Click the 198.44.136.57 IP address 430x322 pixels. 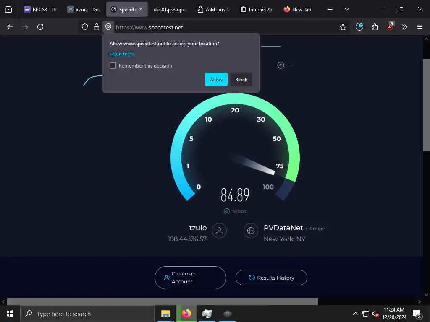click(x=187, y=239)
